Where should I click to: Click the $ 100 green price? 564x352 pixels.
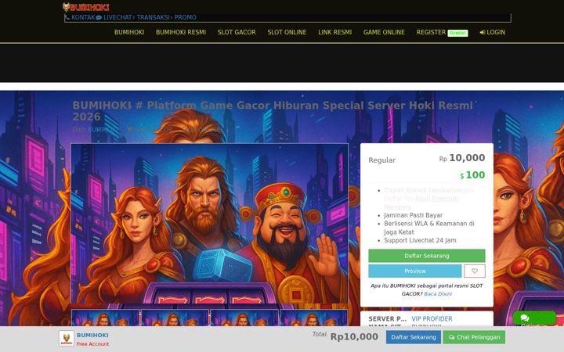[472, 175]
